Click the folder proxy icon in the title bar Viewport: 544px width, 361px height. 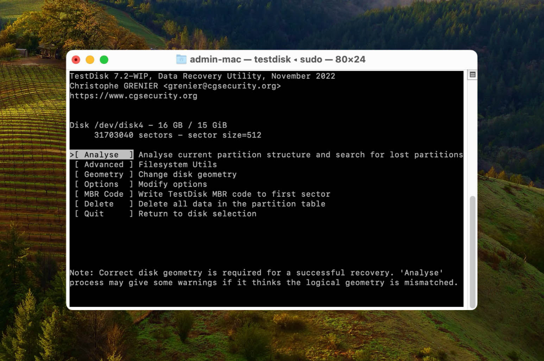(181, 59)
